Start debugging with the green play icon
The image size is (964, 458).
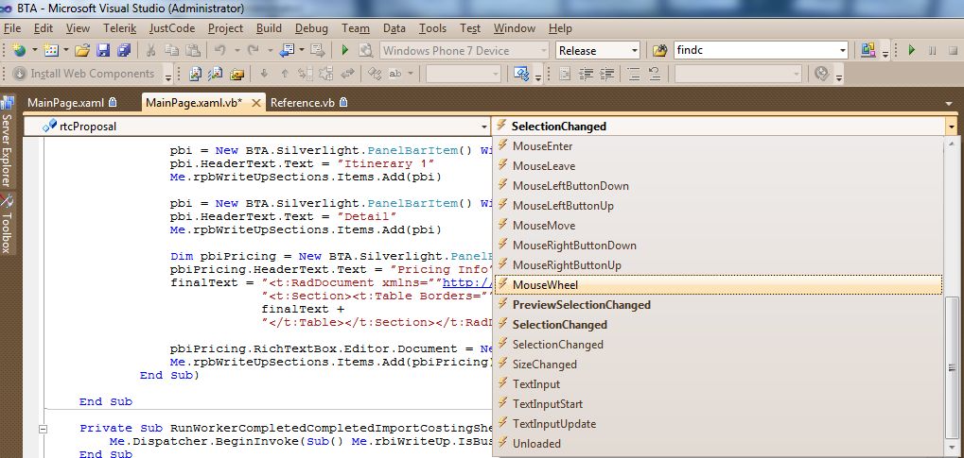coord(345,50)
